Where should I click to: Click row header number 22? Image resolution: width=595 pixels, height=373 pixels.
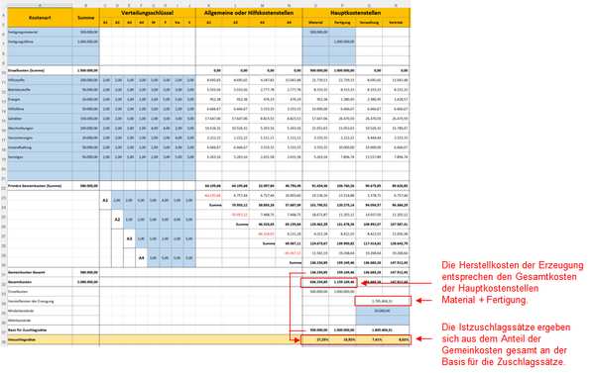[3, 188]
